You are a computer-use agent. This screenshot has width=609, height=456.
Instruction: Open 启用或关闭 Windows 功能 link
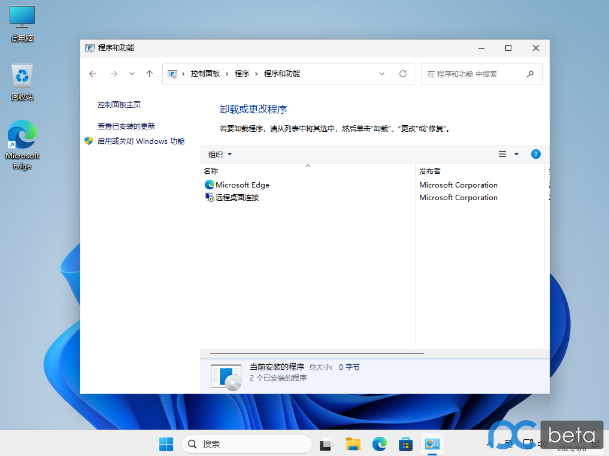(141, 141)
